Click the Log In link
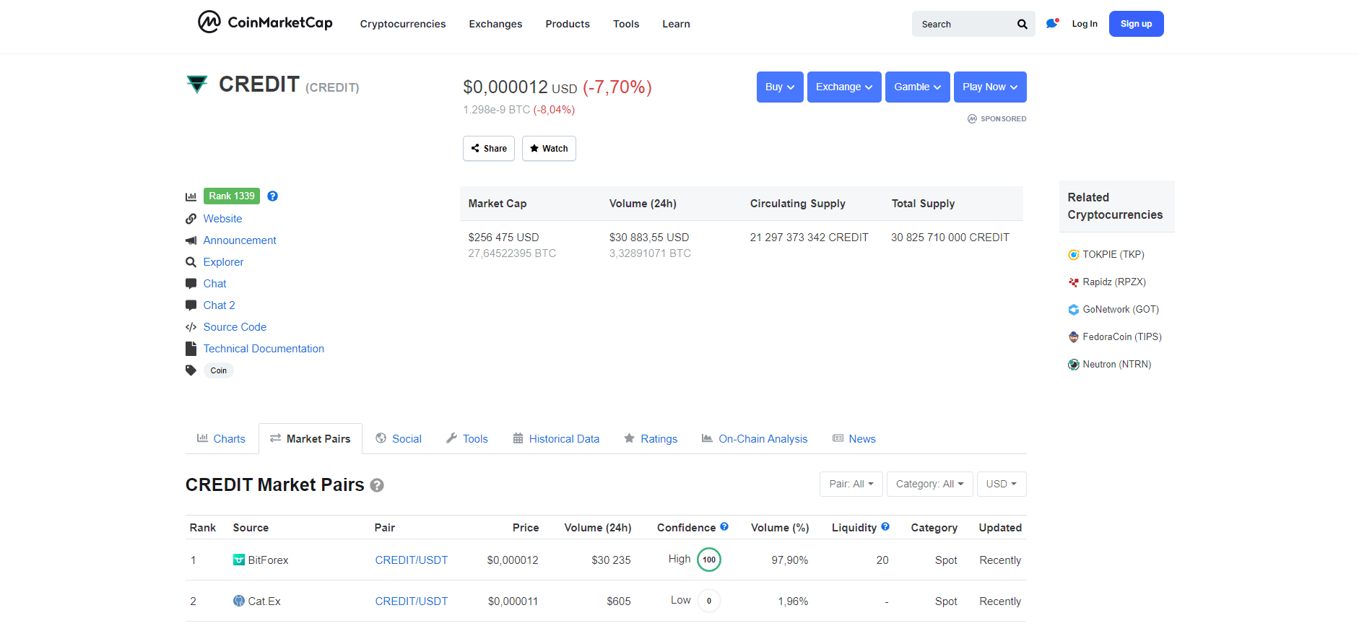Viewport: 1359px width, 626px height. tap(1085, 24)
